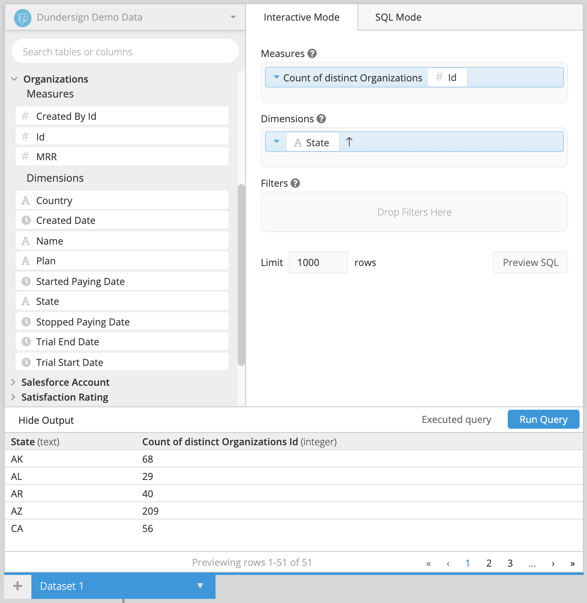This screenshot has height=603, width=587.
Task: Toggle the State ascending sort arrow
Action: pyautogui.click(x=349, y=142)
